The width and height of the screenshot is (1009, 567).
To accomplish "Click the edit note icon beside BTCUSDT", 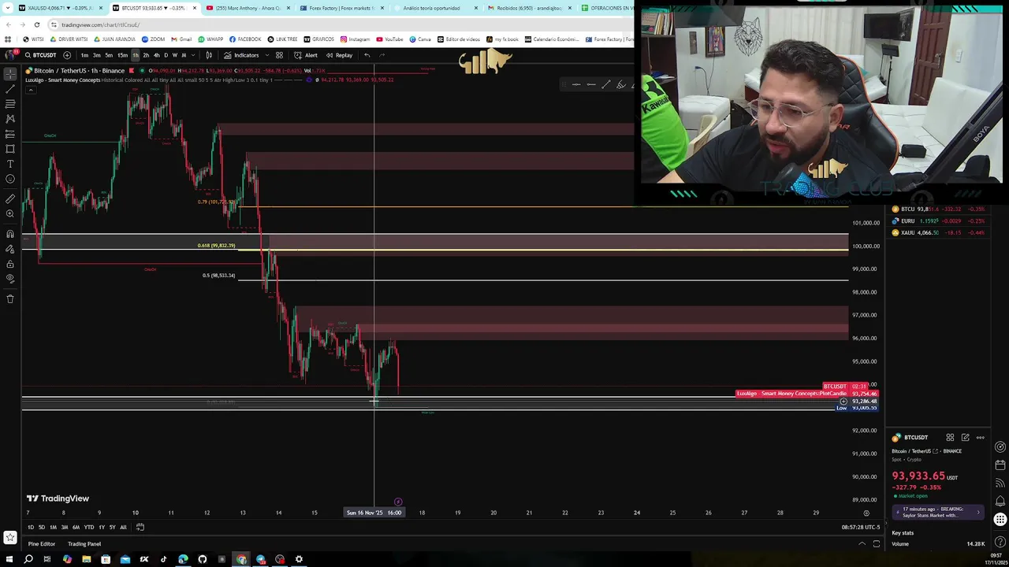I will click(965, 438).
